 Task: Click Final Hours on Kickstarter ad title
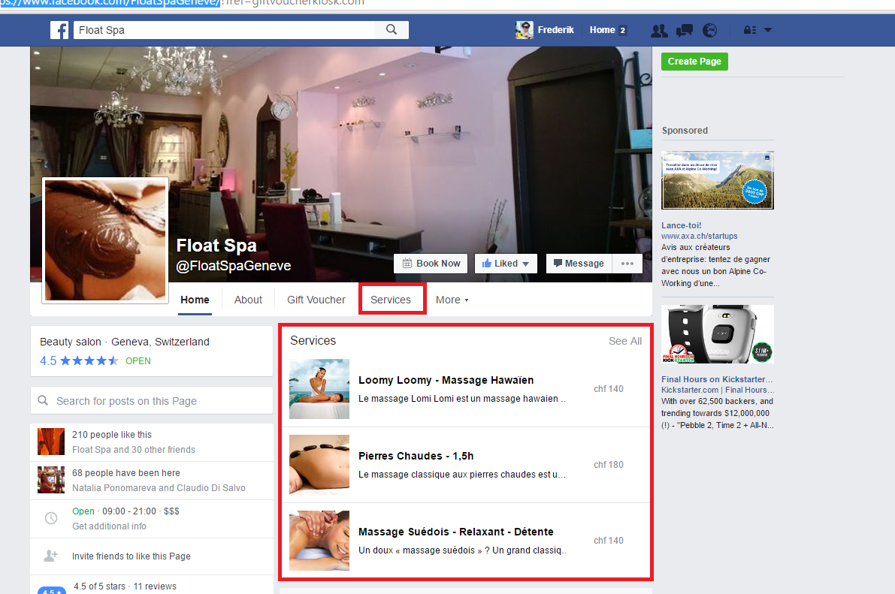click(717, 379)
